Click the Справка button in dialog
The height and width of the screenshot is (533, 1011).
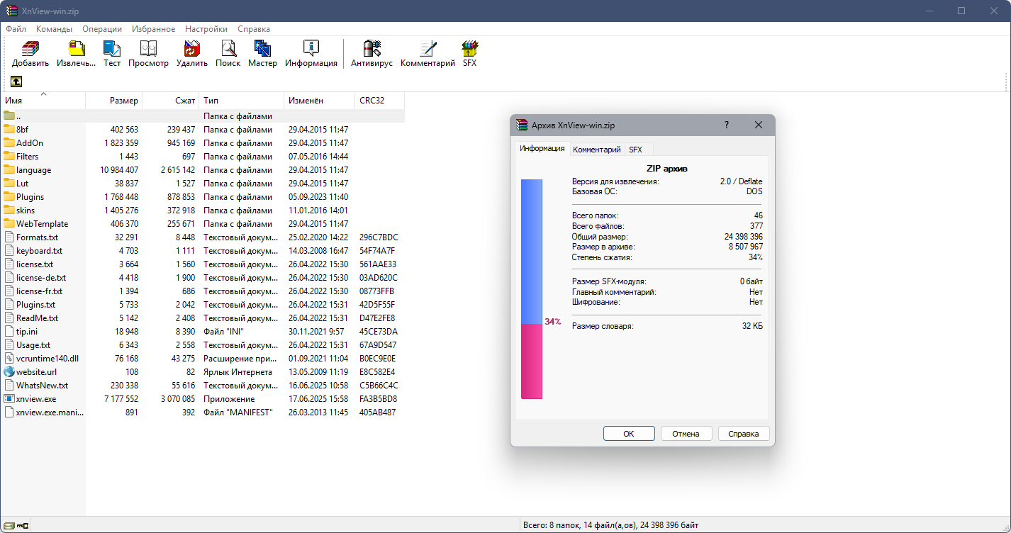tap(744, 434)
